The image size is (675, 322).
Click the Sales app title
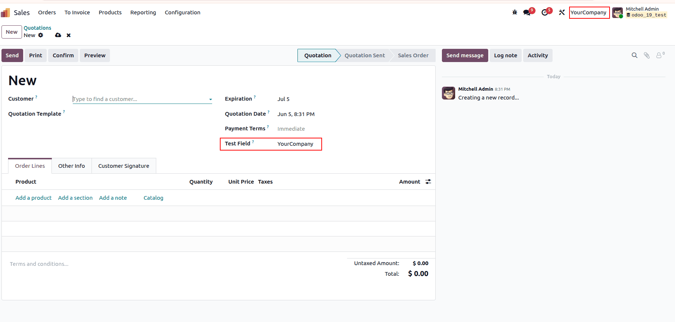coord(22,12)
